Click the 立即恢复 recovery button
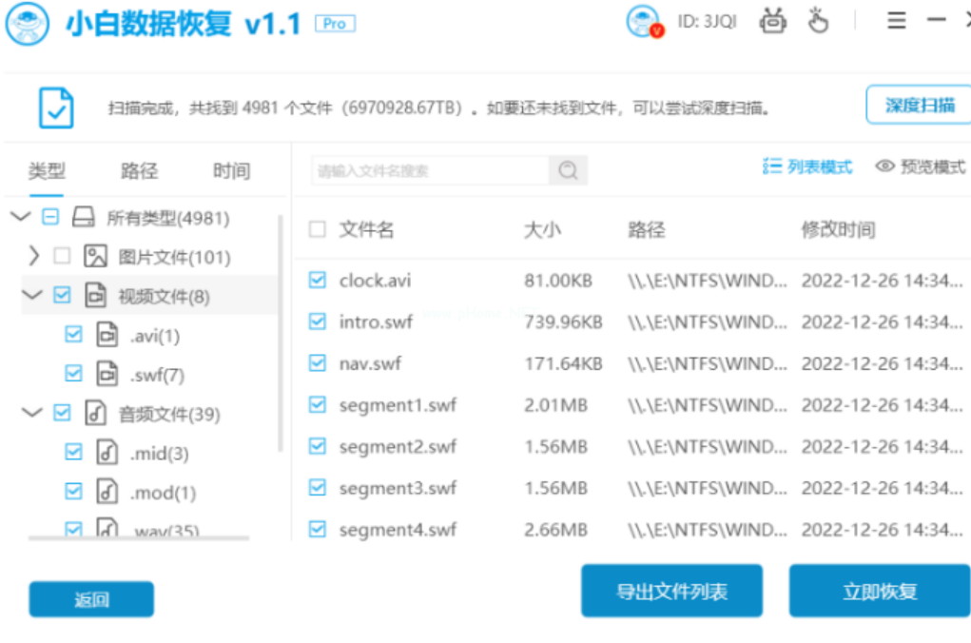Image resolution: width=971 pixels, height=643 pixels. (878, 591)
